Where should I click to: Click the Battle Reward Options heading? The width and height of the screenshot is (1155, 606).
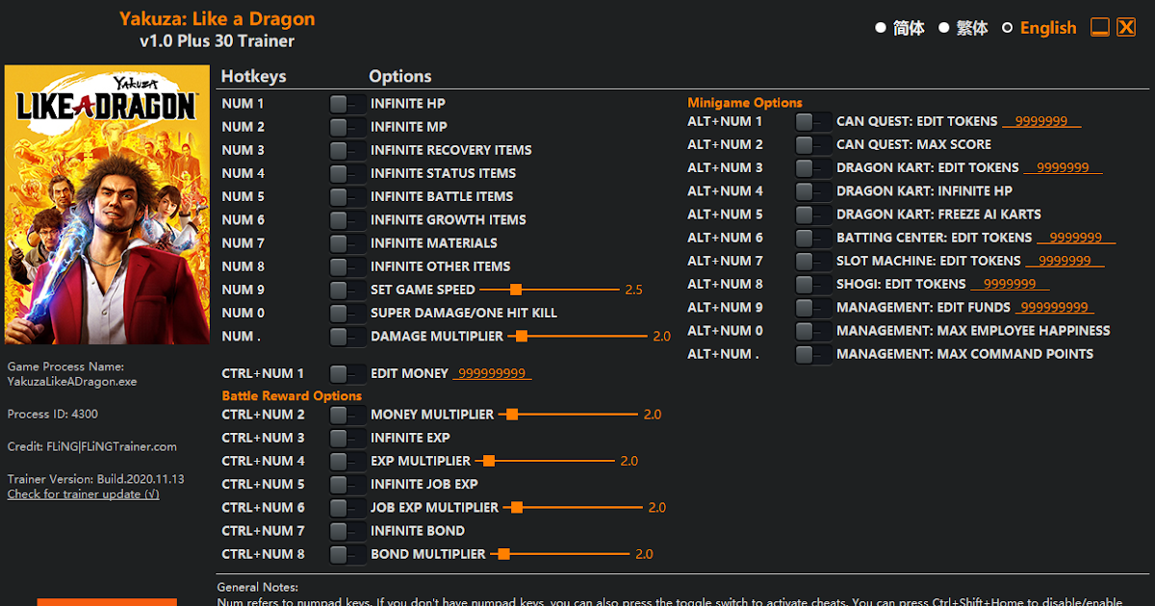coord(292,395)
